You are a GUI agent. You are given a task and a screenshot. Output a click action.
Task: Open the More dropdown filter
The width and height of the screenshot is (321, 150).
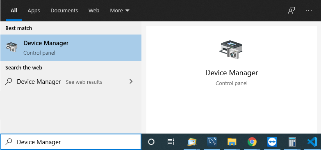click(x=120, y=10)
